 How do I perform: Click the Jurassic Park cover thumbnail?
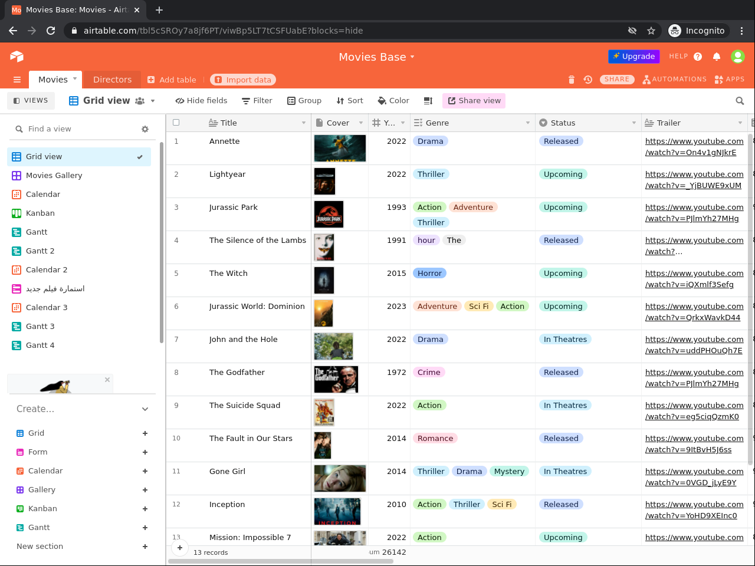[329, 215]
